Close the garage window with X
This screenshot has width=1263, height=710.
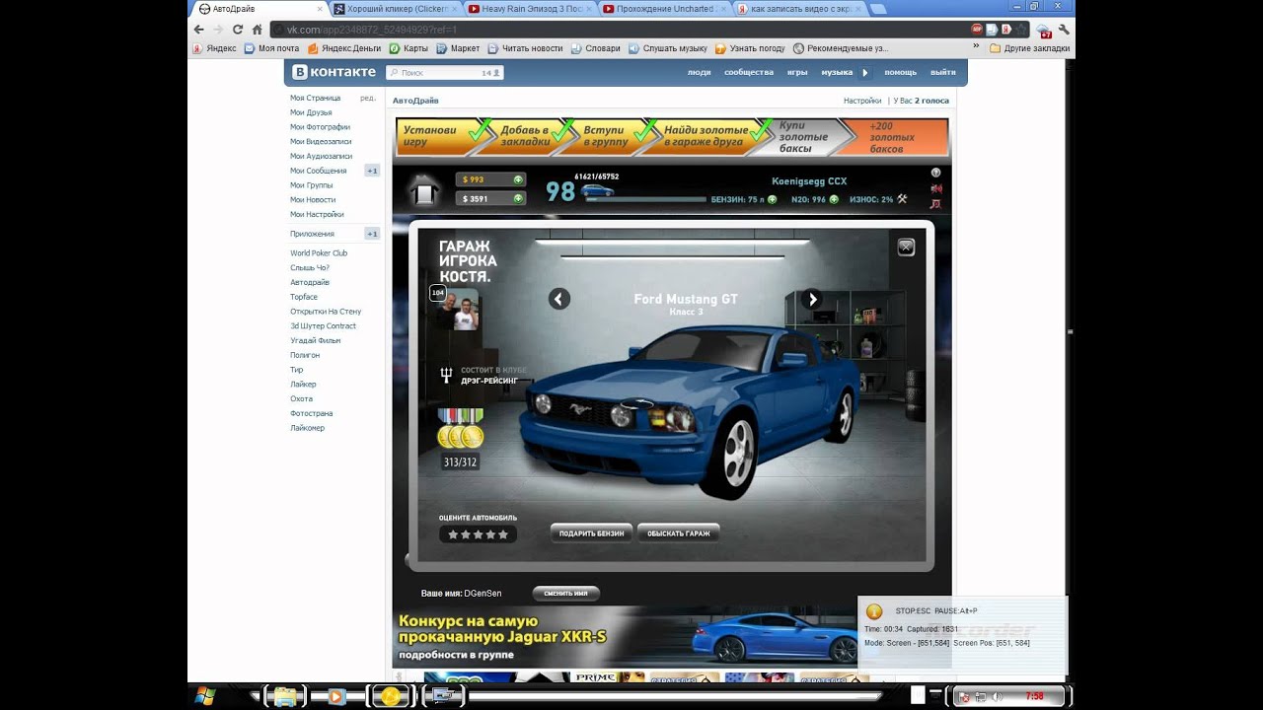pyautogui.click(x=906, y=248)
